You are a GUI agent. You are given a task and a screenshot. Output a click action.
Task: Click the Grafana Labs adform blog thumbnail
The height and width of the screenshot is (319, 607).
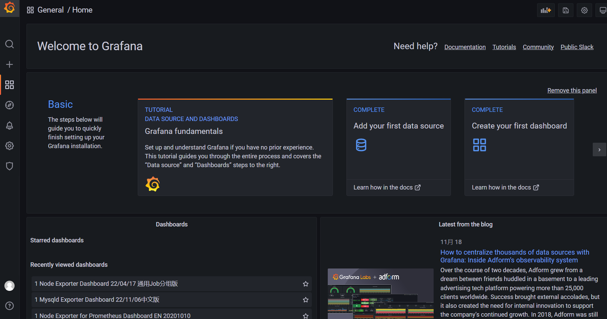[x=381, y=294]
